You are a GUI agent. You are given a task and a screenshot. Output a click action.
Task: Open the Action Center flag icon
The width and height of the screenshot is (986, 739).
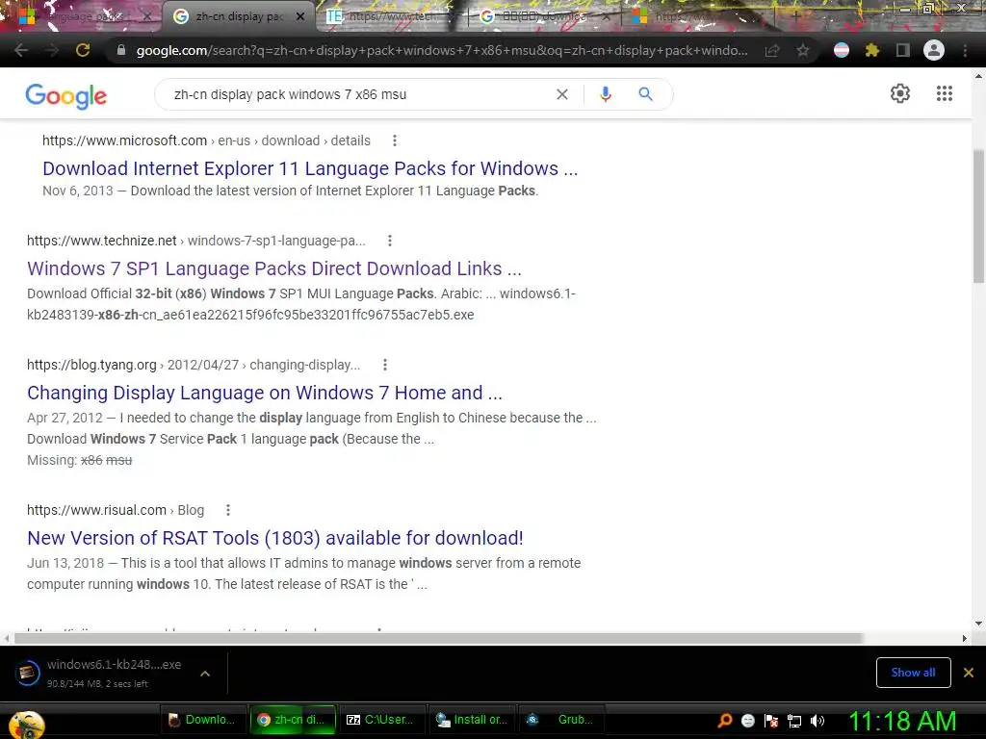coord(771,721)
